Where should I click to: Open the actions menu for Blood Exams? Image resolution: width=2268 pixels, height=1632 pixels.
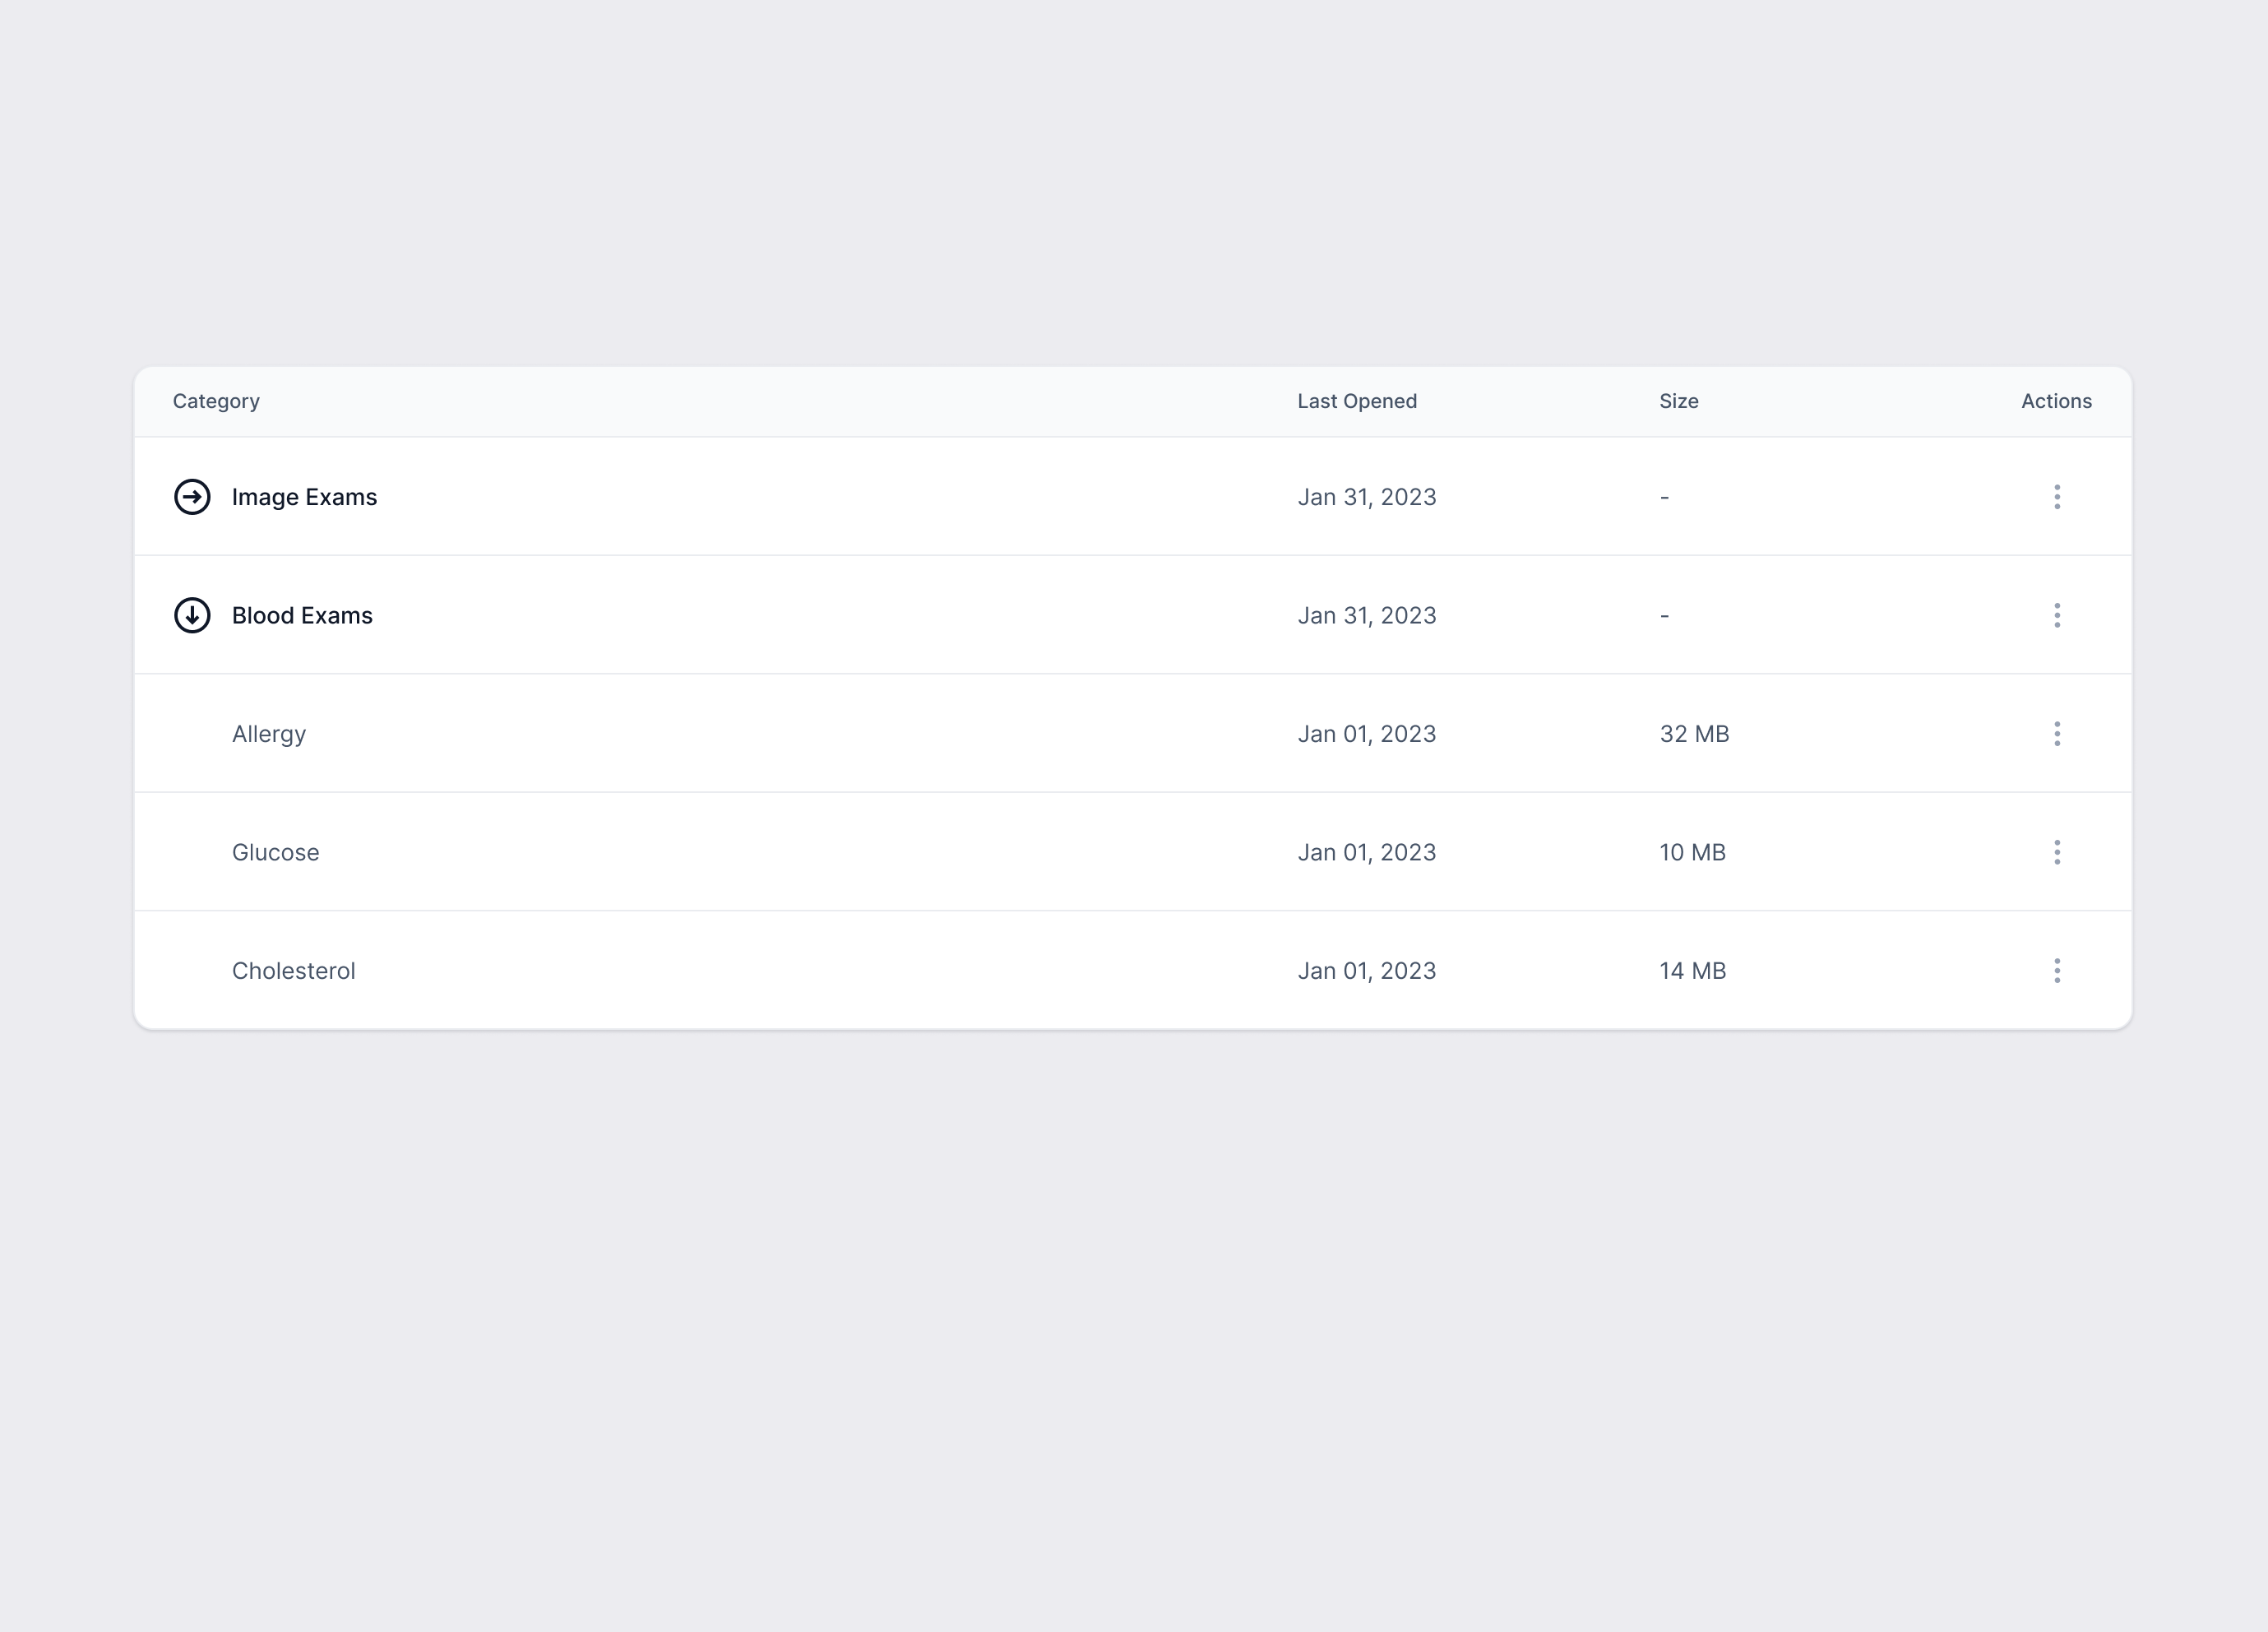(2057, 616)
